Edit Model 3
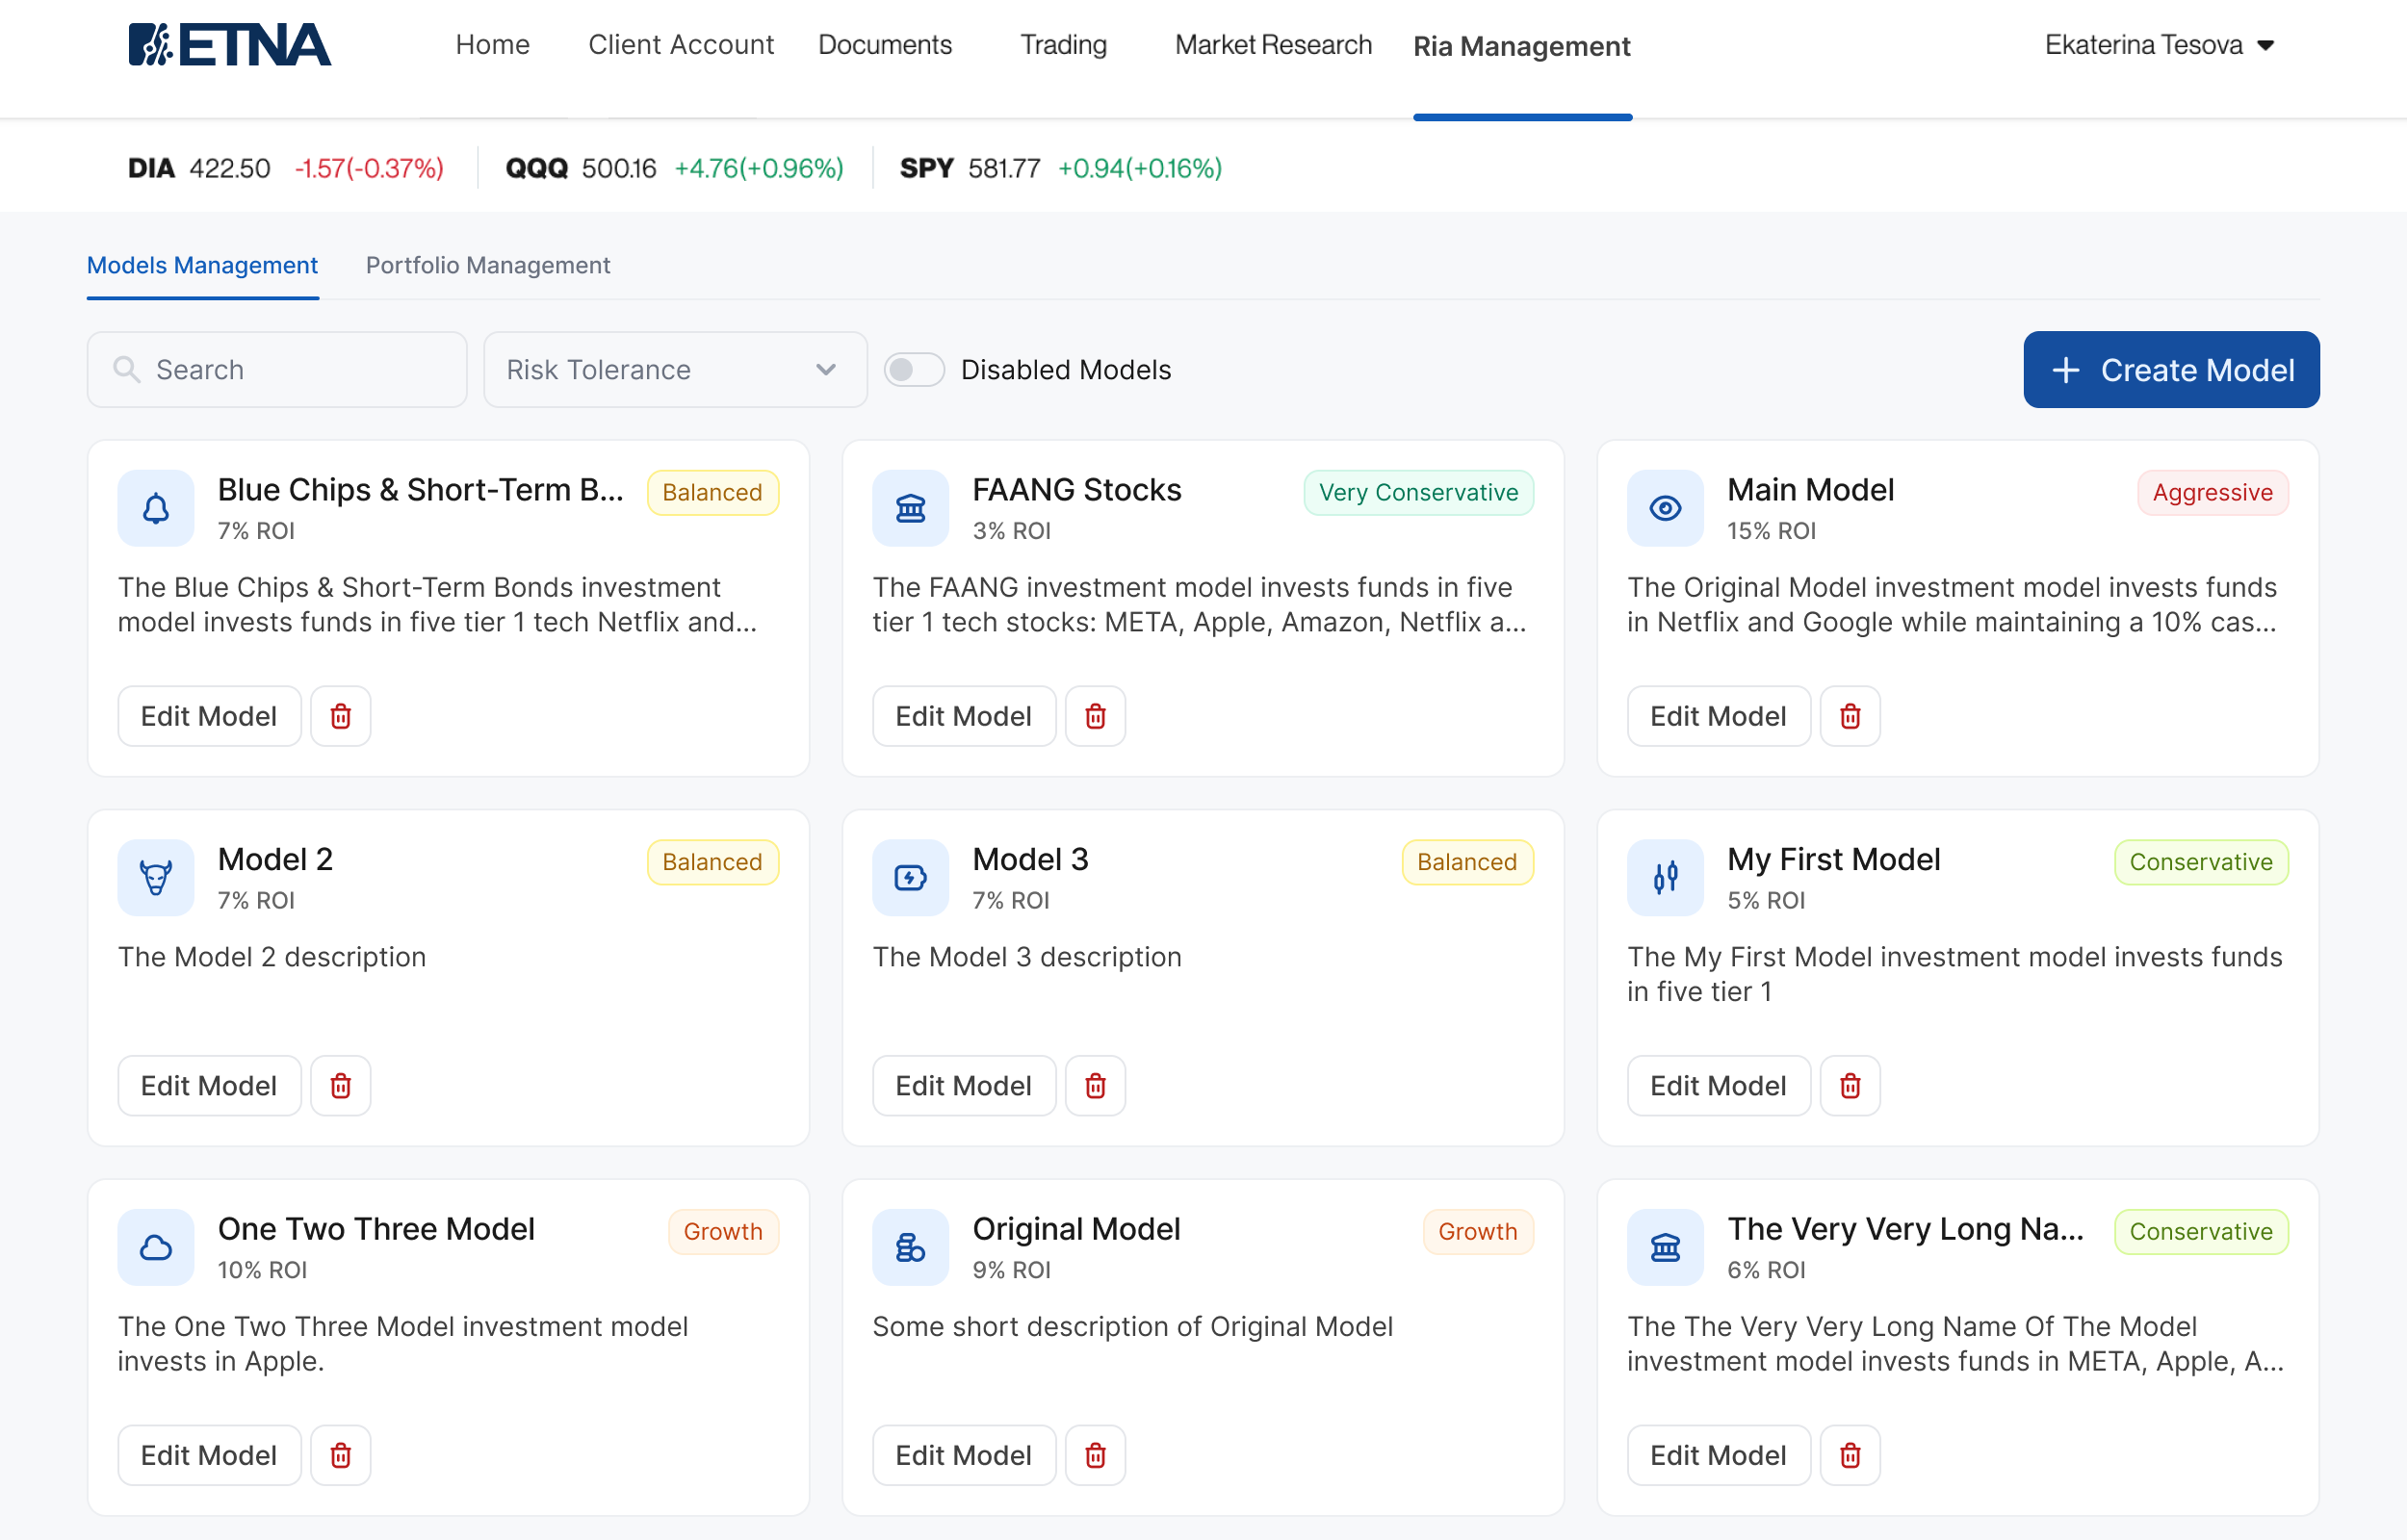Image resolution: width=2407 pixels, height=1540 pixels. 964,1085
